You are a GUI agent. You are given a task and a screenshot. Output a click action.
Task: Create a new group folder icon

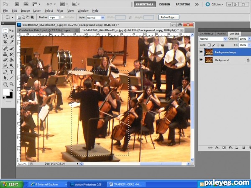point(237,148)
